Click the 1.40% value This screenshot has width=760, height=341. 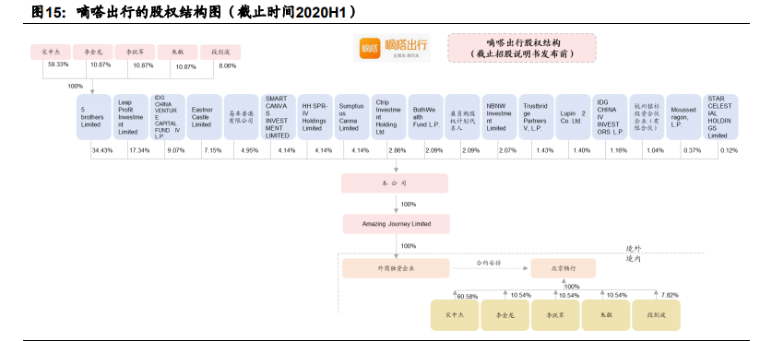point(581,150)
